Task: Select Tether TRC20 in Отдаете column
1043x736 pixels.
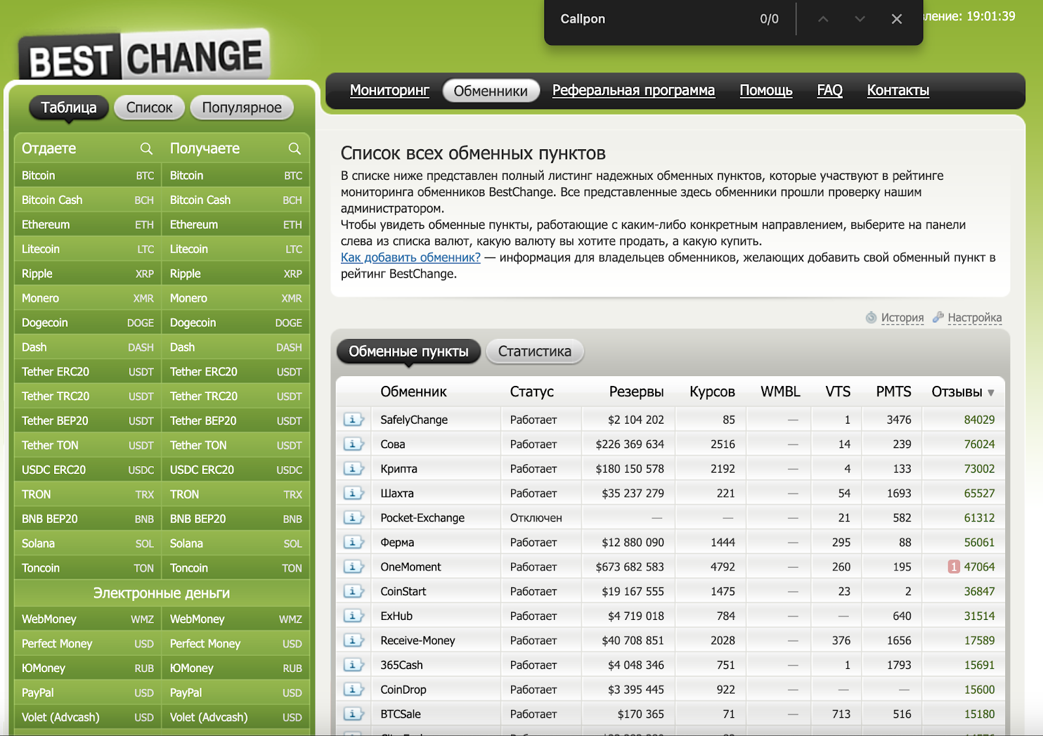Action: click(x=87, y=396)
